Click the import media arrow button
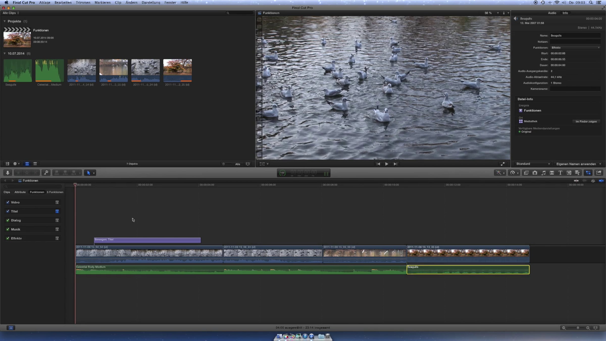This screenshot has height=341, width=606. coord(8,173)
